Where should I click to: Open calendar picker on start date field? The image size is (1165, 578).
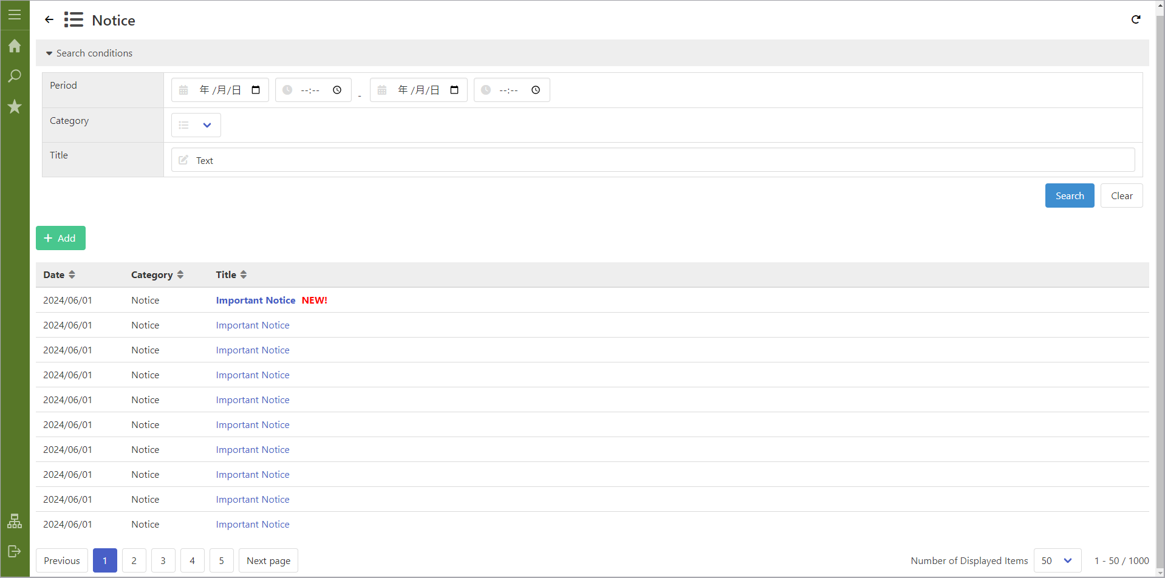(x=256, y=90)
